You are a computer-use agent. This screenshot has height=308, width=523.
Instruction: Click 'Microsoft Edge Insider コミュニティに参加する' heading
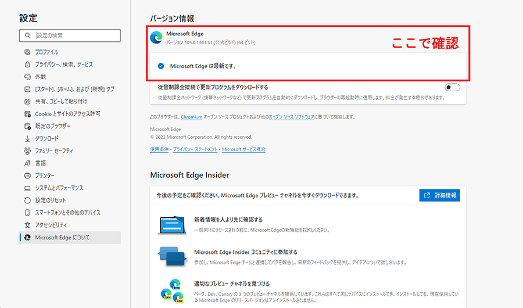[246, 252]
